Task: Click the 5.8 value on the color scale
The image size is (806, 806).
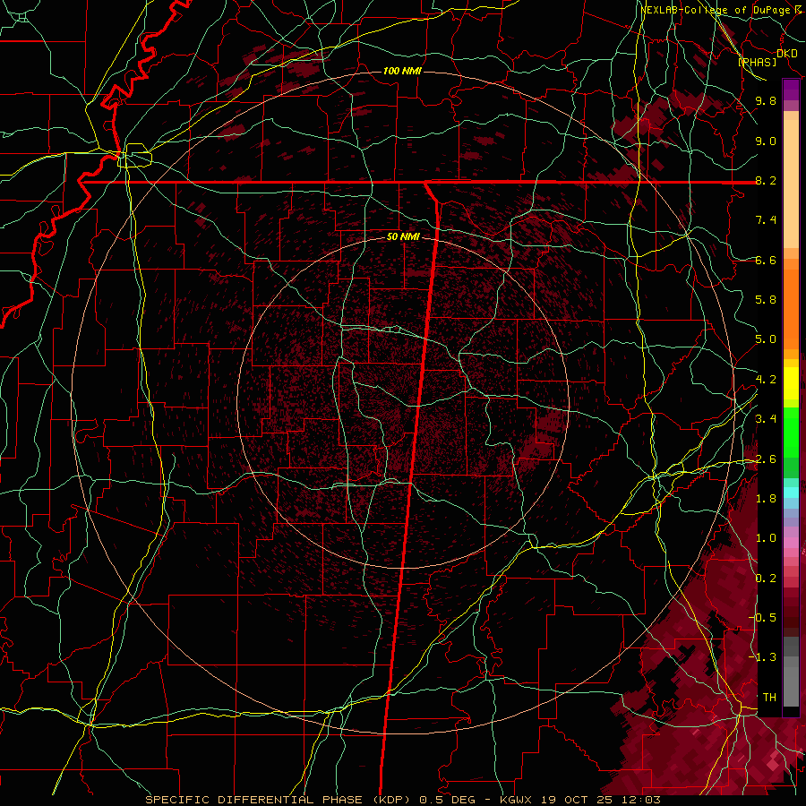Action: (x=766, y=300)
